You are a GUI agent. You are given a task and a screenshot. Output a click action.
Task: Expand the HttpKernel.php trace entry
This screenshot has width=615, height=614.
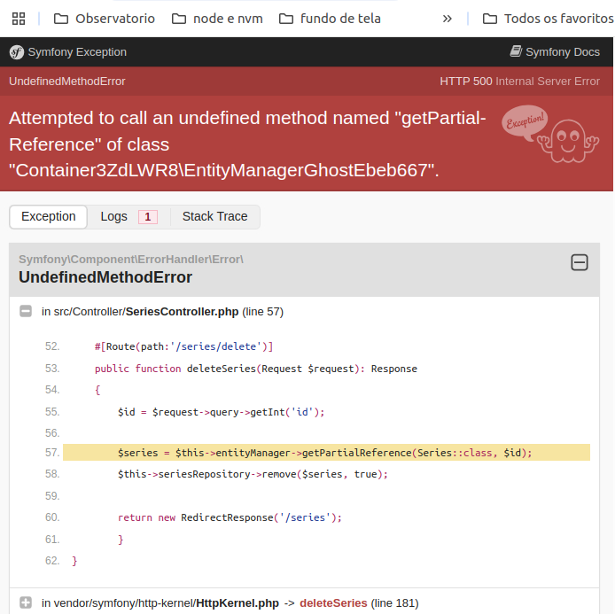(x=26, y=602)
